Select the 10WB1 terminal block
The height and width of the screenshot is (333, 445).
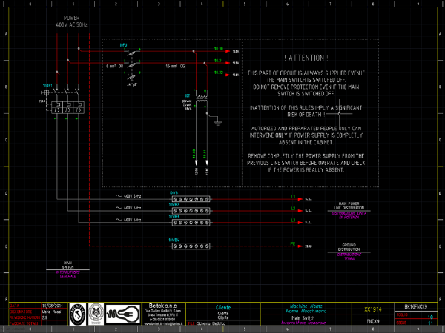tap(191, 199)
